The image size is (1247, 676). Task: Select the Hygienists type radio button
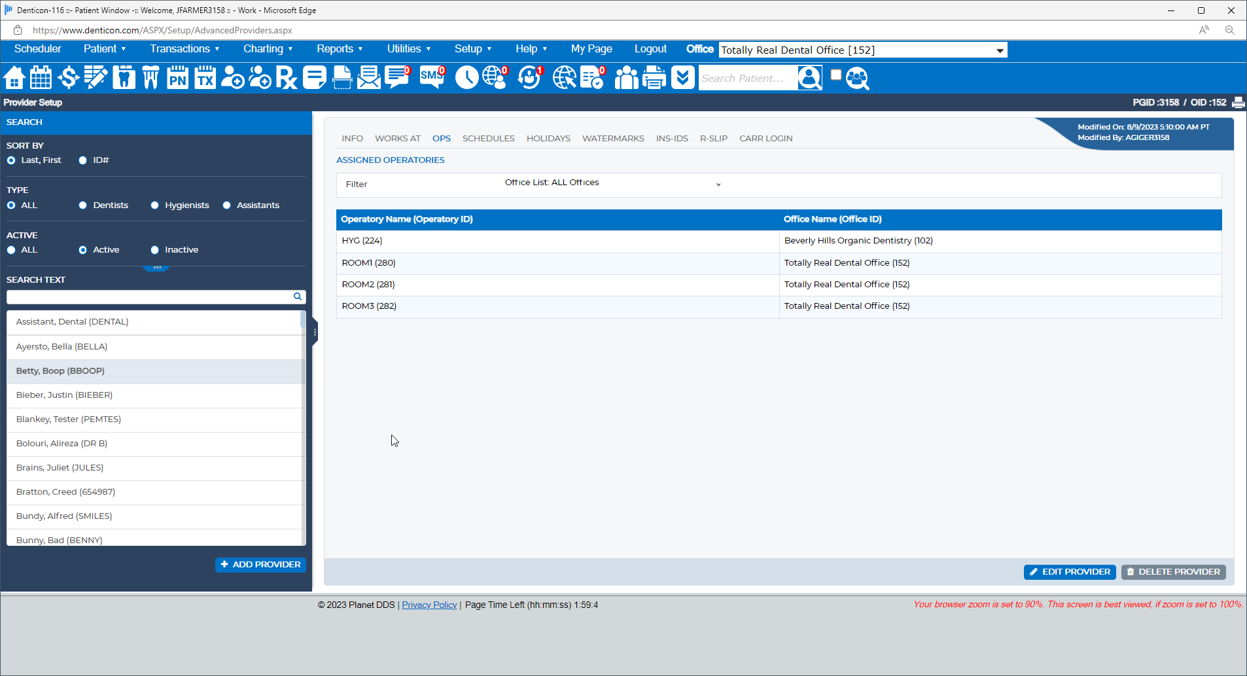coord(155,205)
